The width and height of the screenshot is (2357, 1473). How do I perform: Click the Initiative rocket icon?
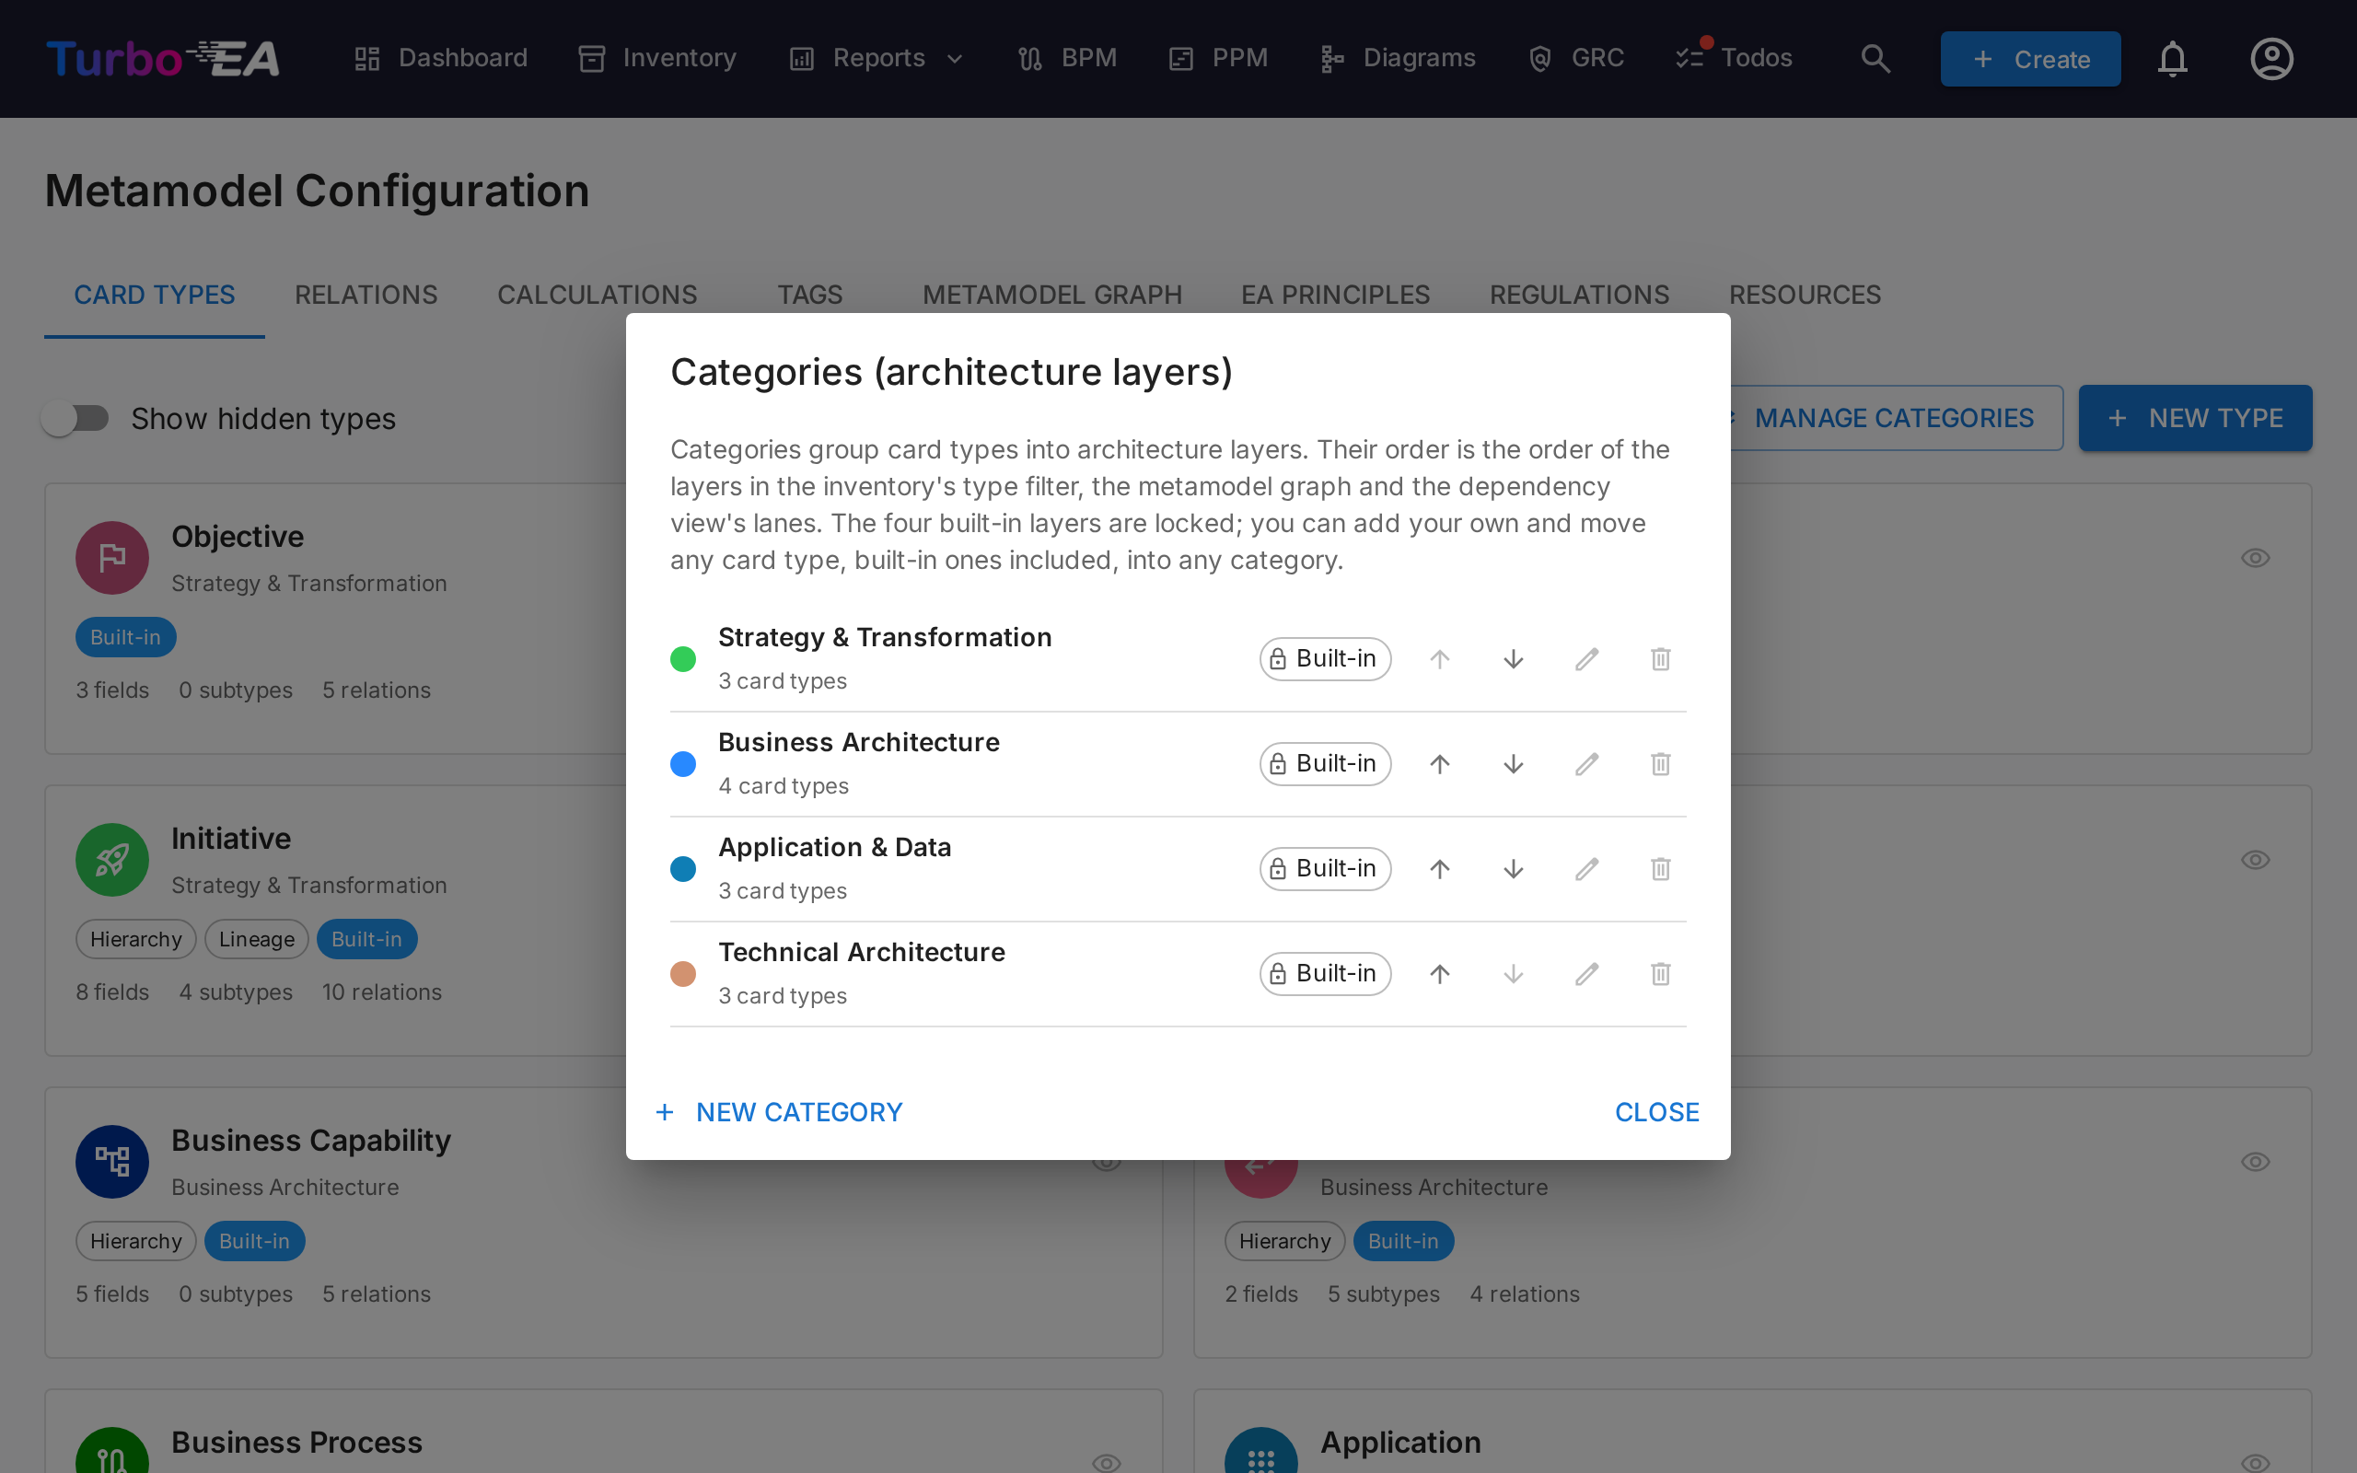112,860
